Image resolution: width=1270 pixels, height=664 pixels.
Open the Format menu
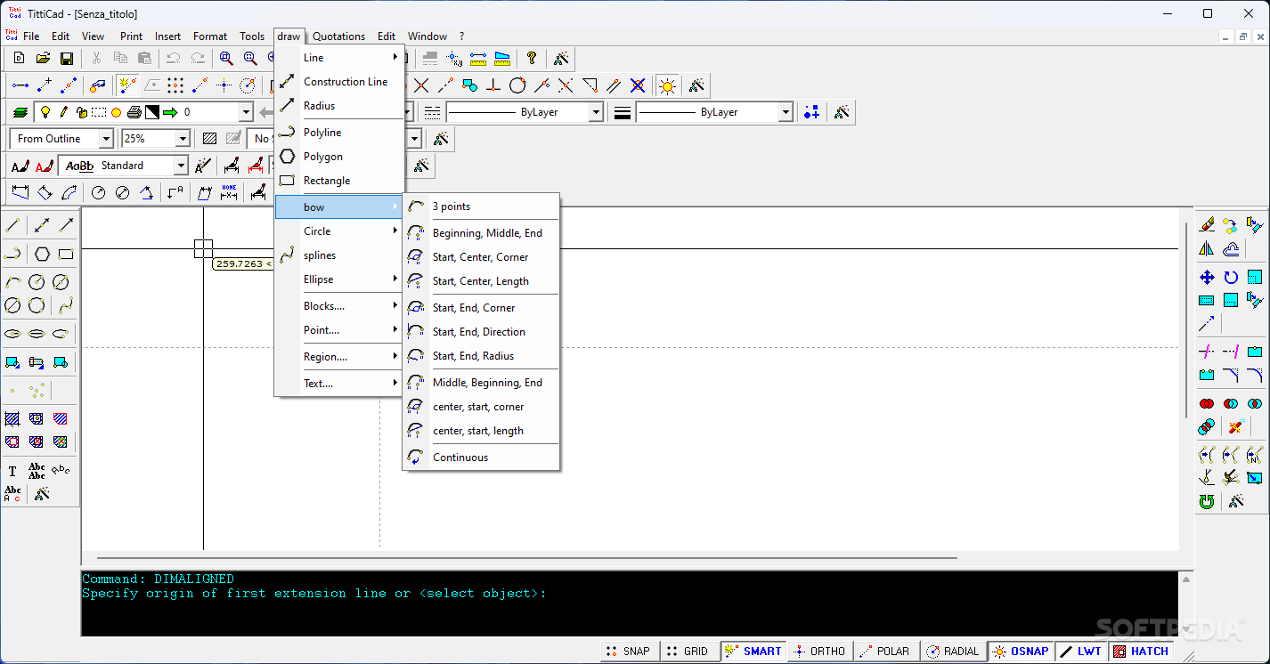tap(210, 36)
